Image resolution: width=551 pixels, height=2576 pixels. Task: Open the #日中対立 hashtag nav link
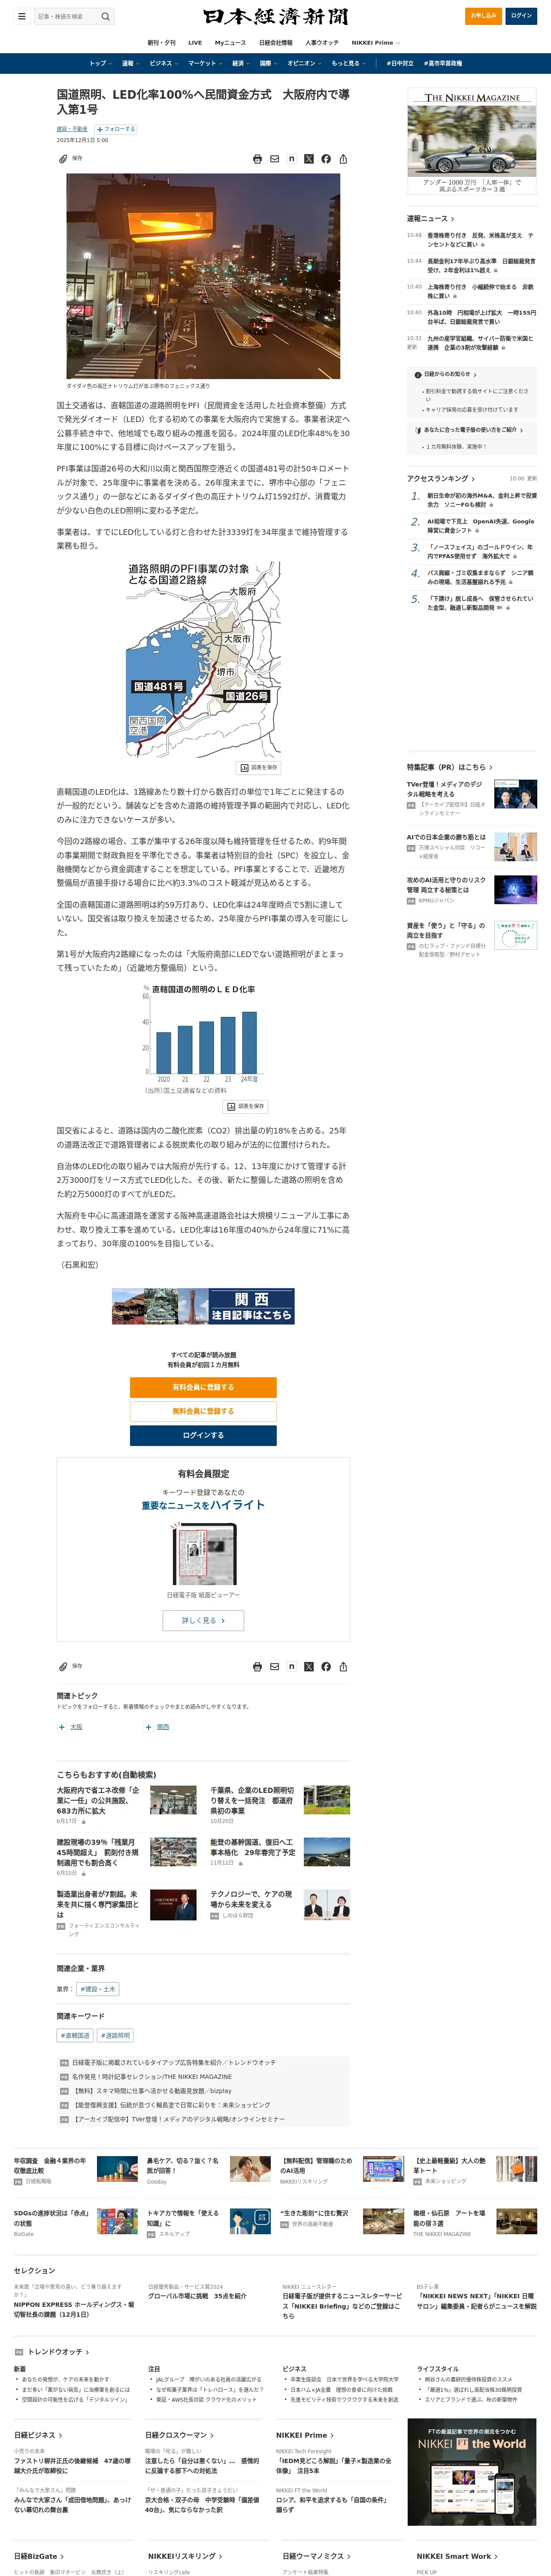point(400,63)
